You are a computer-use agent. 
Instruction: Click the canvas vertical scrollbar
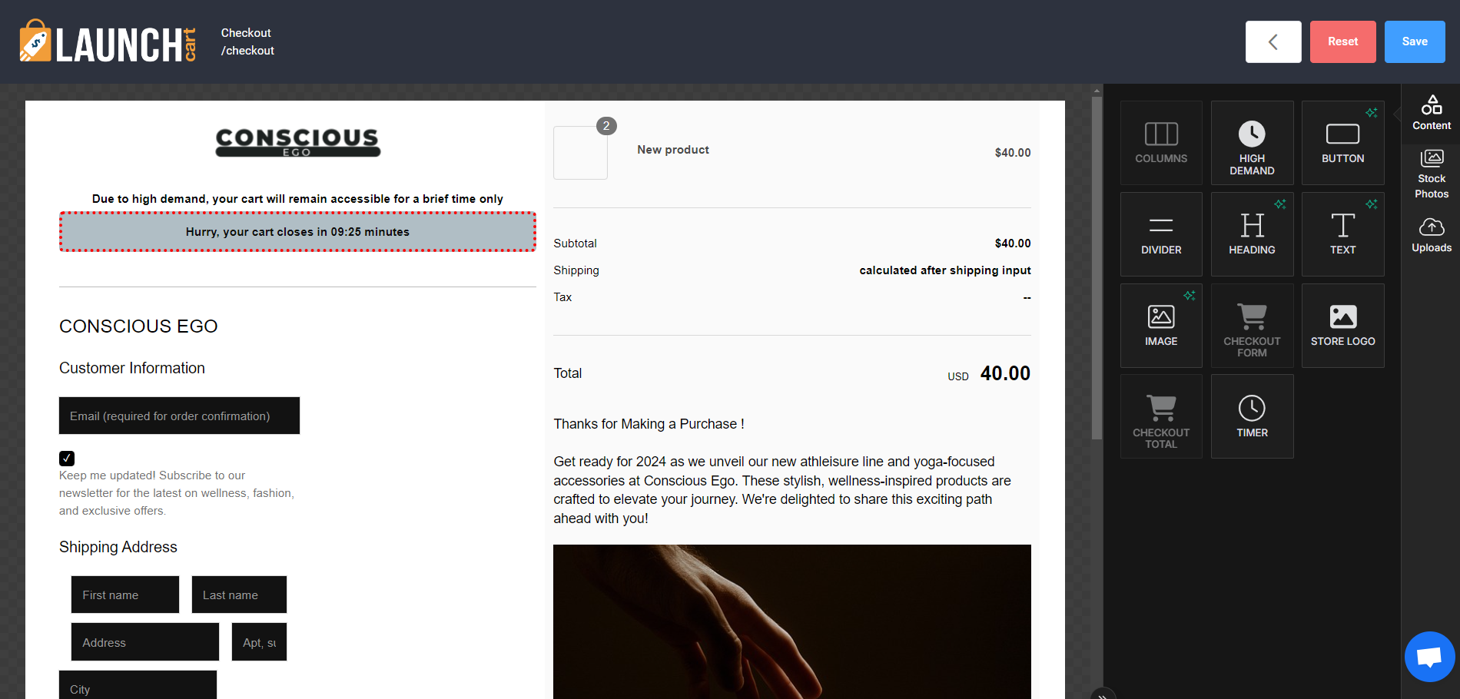[x=1097, y=269]
